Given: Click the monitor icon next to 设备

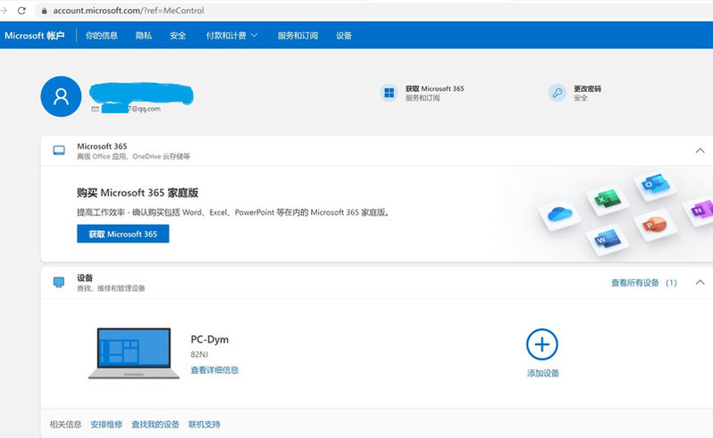Looking at the screenshot, I should pyautogui.click(x=59, y=282).
